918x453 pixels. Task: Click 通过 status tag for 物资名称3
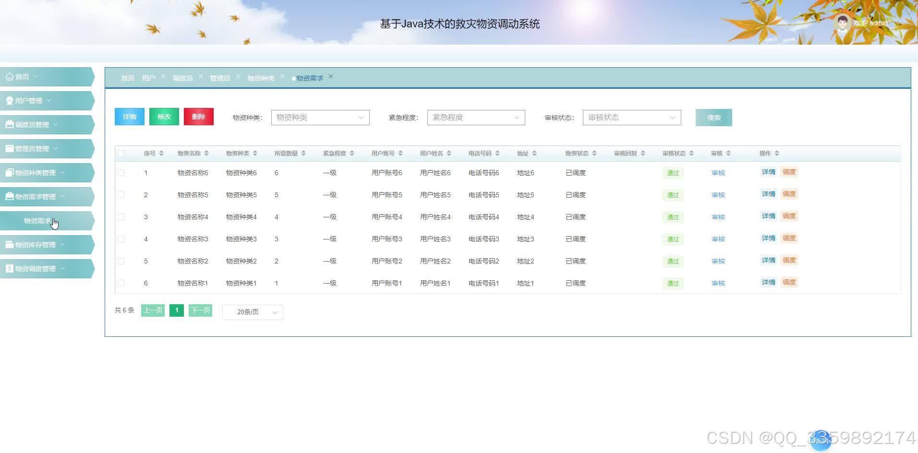tap(673, 239)
